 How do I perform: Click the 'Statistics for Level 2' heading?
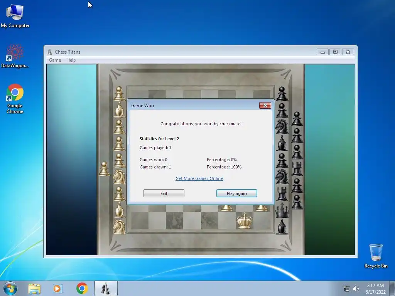pos(159,139)
